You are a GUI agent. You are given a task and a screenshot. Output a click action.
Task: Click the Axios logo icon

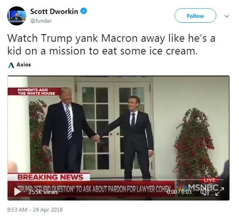click(11, 65)
